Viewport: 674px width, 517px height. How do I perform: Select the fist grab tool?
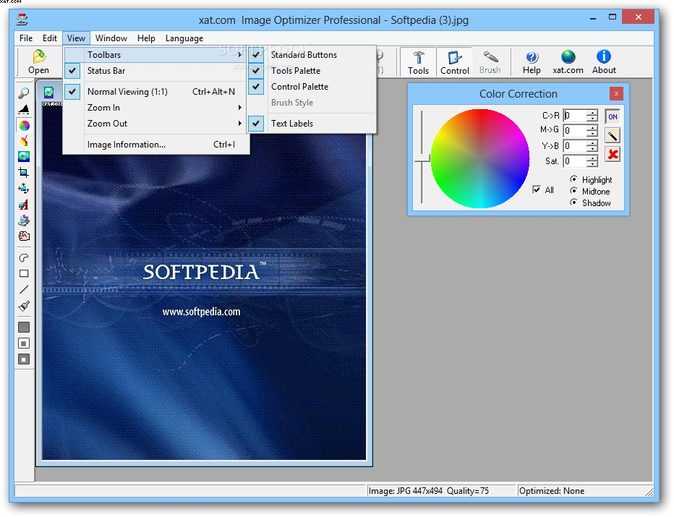pyautogui.click(x=24, y=236)
